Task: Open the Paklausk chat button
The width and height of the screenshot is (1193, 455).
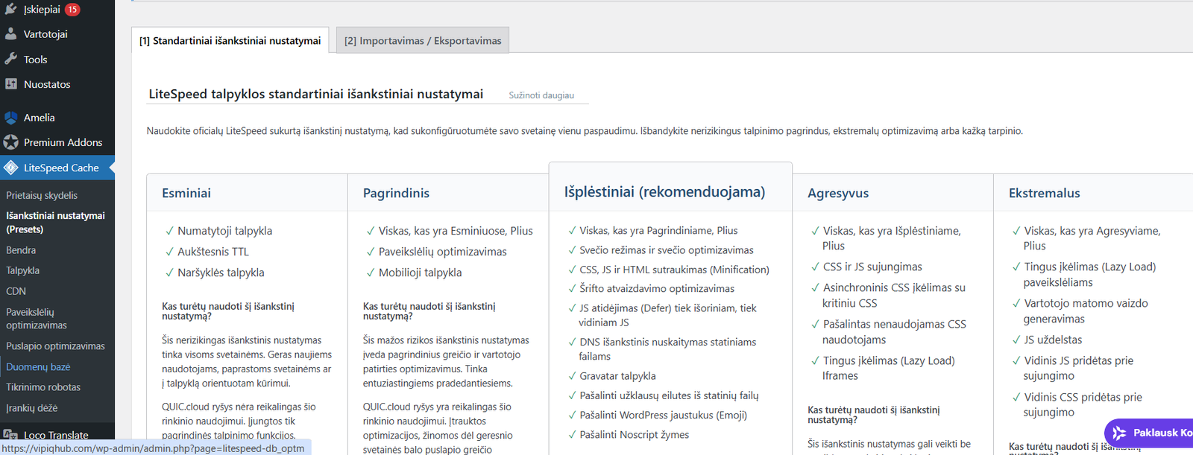Action: click(x=1150, y=433)
